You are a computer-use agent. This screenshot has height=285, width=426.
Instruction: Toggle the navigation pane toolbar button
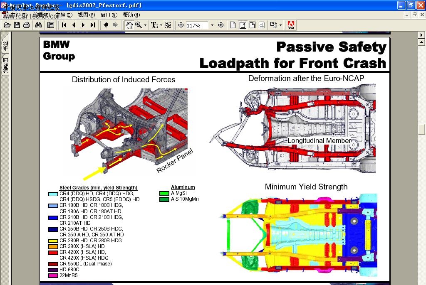pyautogui.click(x=50, y=25)
